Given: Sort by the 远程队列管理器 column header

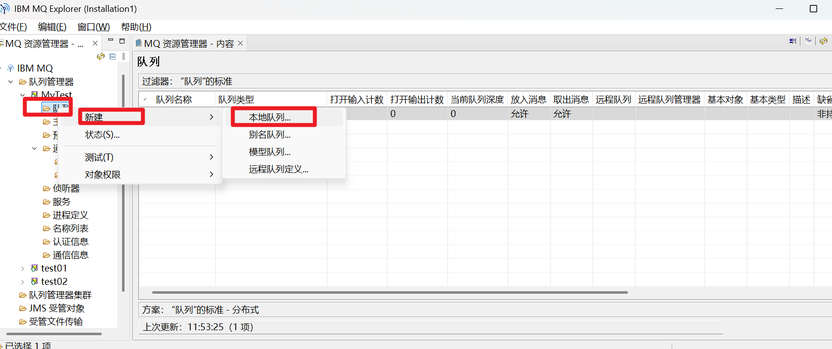Looking at the screenshot, I should tap(669, 99).
